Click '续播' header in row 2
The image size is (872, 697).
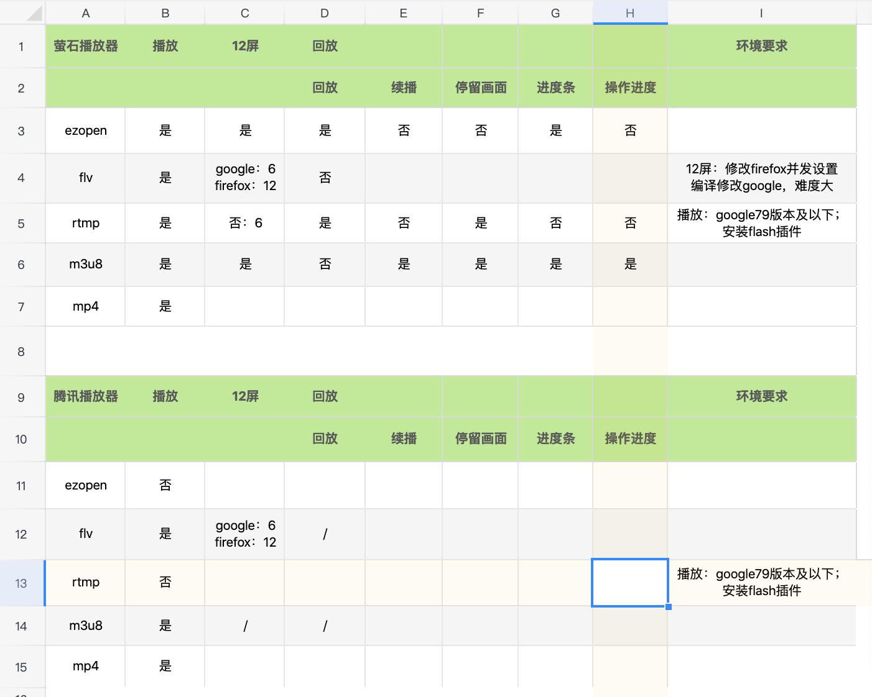tap(404, 88)
